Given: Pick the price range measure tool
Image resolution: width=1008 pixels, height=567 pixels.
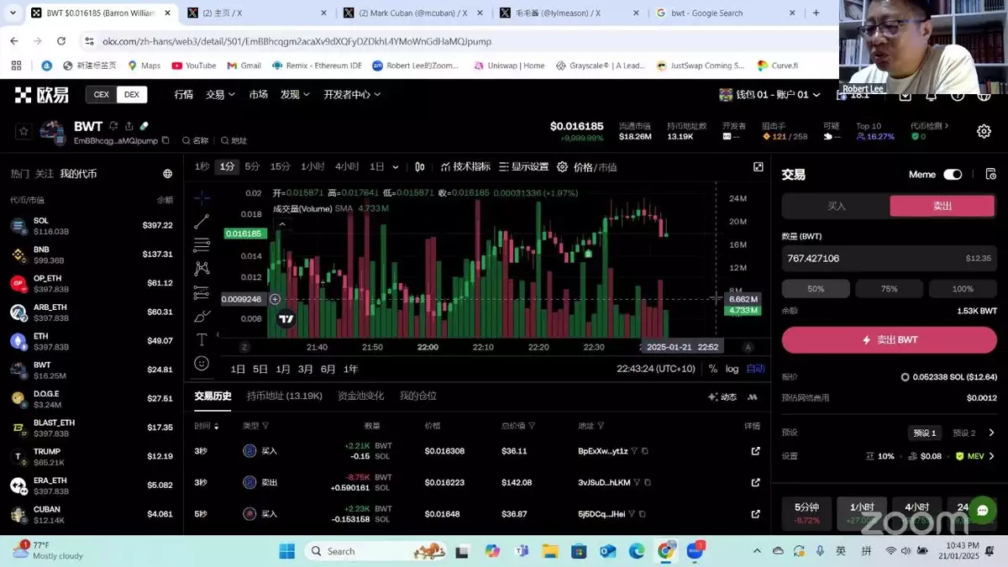Looking at the screenshot, I should point(202,292).
